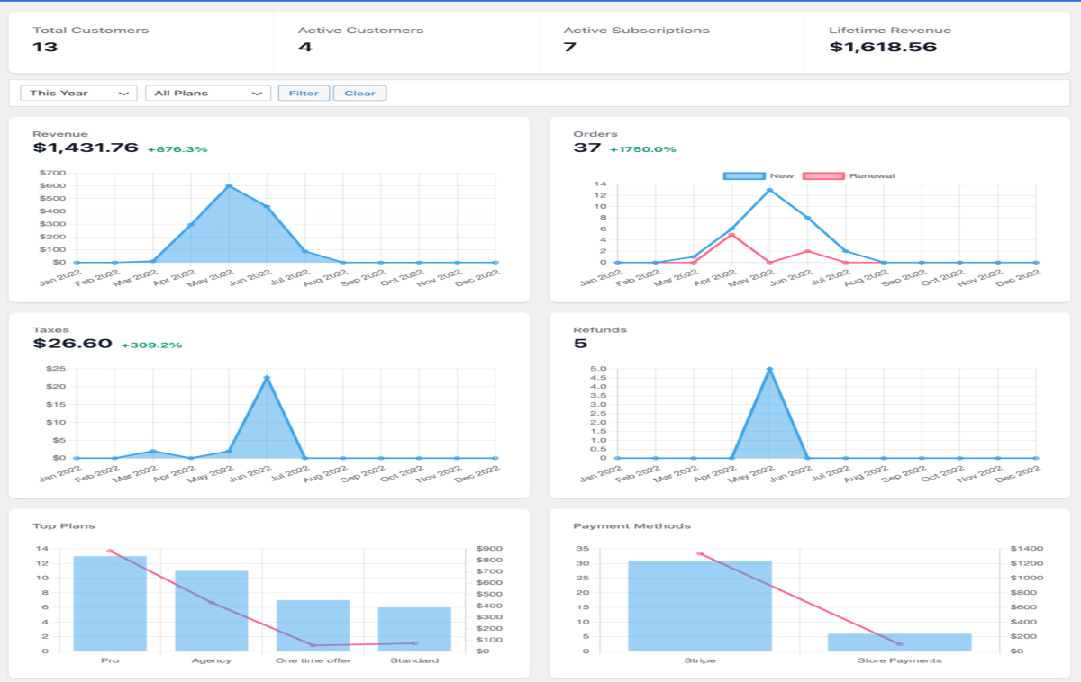Select the Active Subscriptions stat card

click(x=671, y=40)
